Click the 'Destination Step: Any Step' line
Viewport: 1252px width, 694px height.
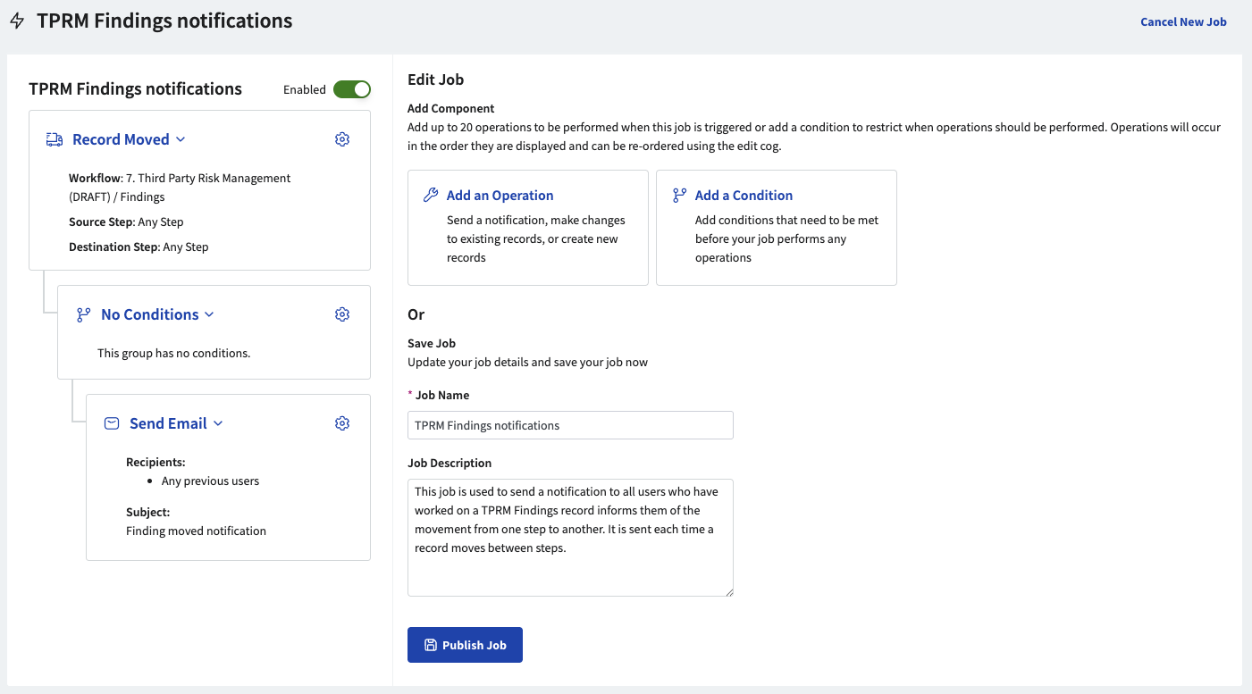139,247
